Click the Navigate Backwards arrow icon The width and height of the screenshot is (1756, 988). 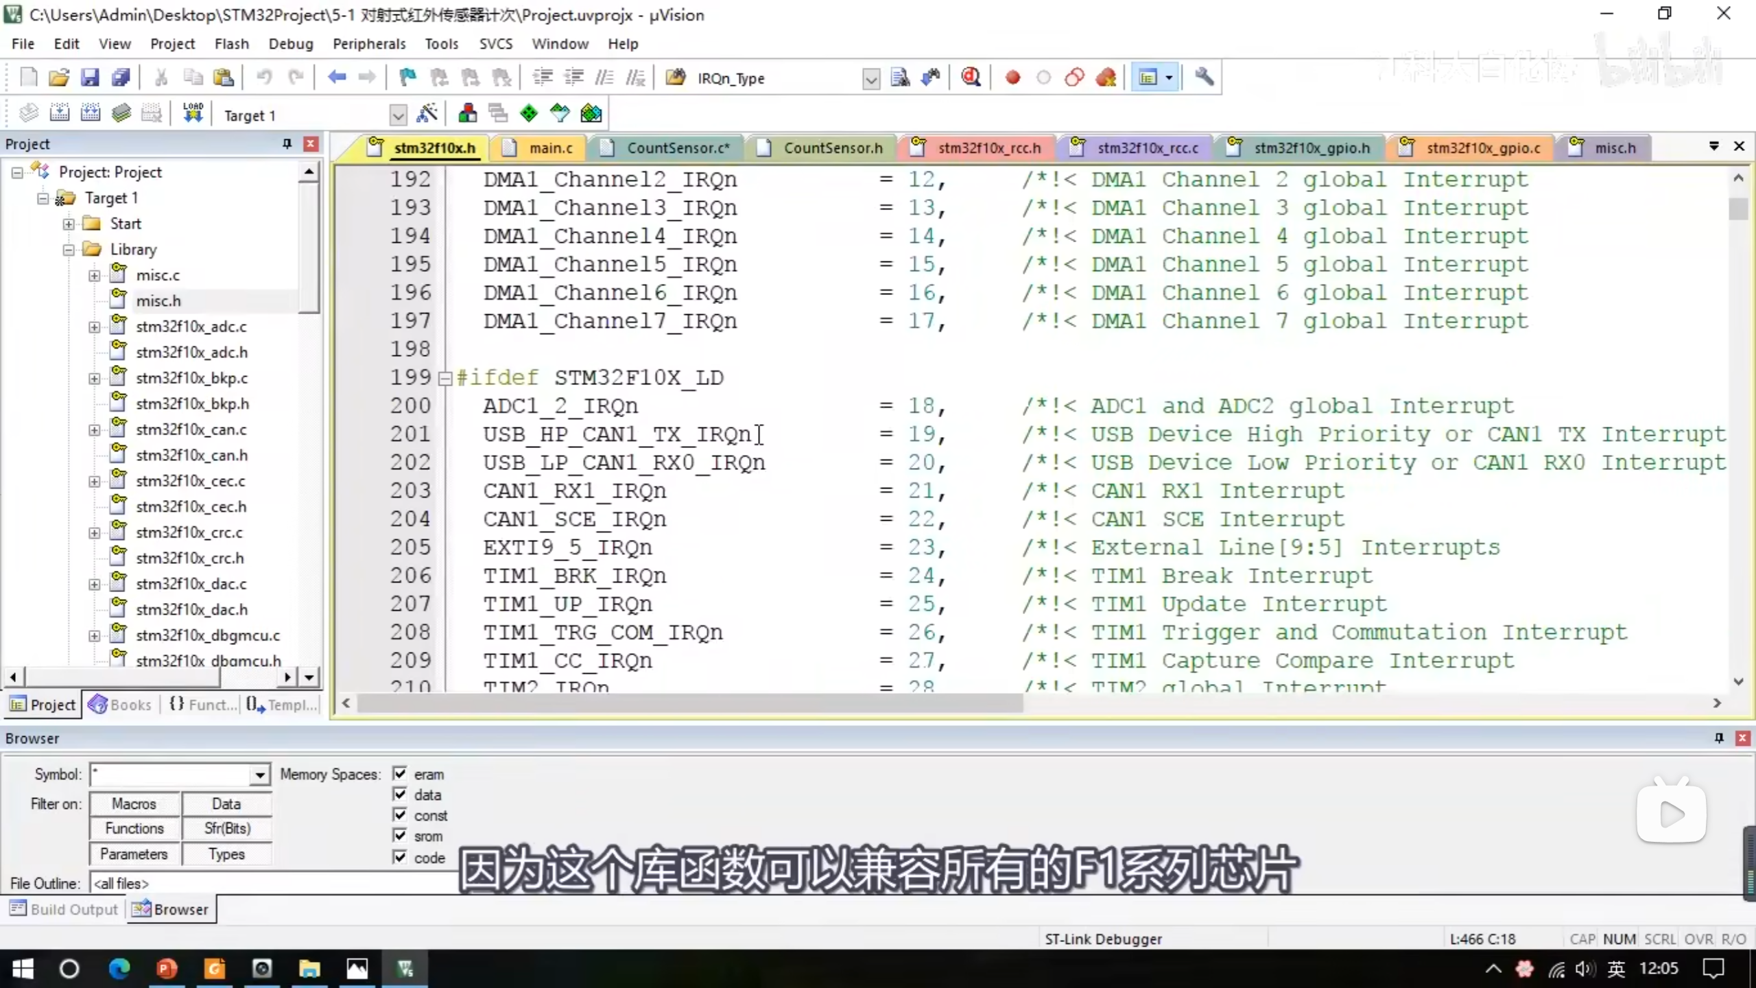point(336,78)
